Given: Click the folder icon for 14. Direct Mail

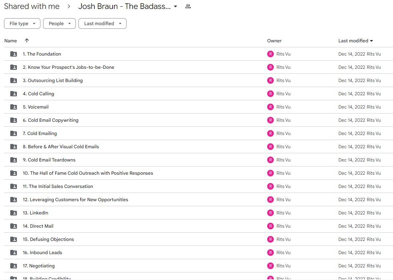Looking at the screenshot, I should 14,226.
